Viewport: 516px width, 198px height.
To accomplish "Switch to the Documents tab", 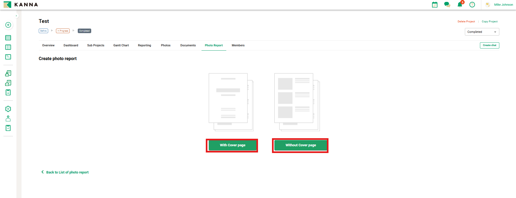I will click(x=188, y=45).
